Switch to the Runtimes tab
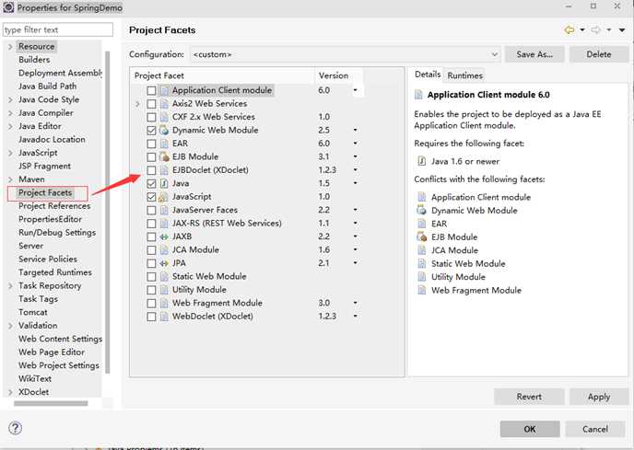 point(465,75)
